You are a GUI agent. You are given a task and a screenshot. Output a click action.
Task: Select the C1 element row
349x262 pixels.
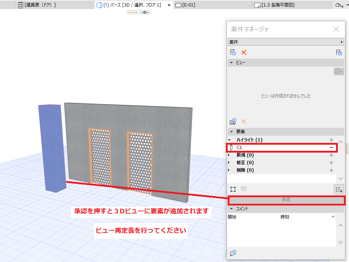[282, 148]
